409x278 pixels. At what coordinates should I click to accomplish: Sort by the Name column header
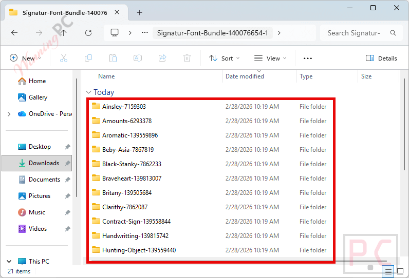(x=106, y=76)
